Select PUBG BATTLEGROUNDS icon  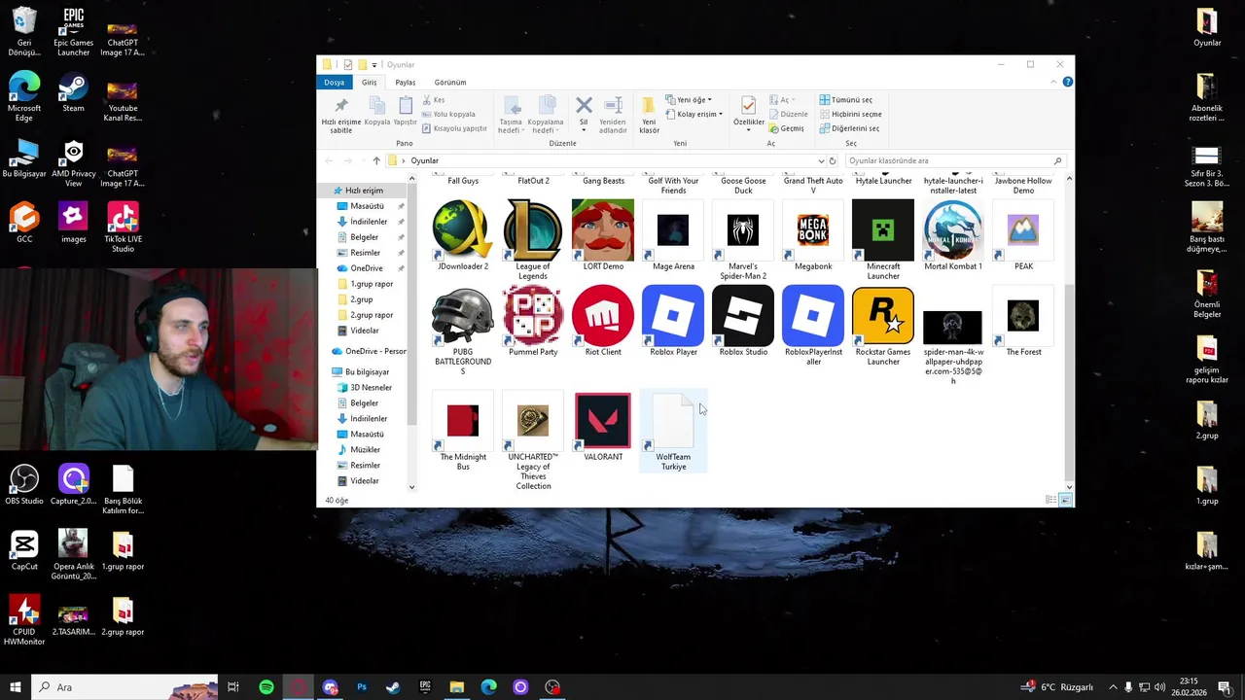pos(463,331)
